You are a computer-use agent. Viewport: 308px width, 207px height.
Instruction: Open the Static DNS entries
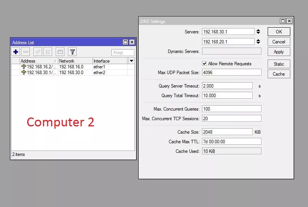click(279, 64)
